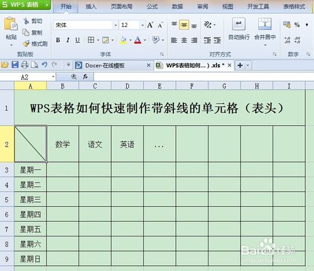The width and height of the screenshot is (314, 271).
Task: Click the print preview icon
Action: tap(35, 65)
